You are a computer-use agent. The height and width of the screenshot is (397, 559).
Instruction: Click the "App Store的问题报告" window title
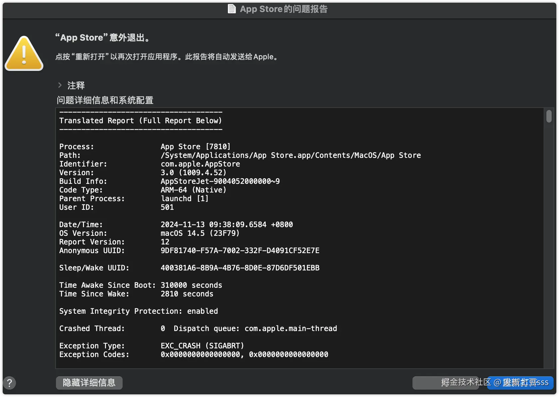click(284, 9)
